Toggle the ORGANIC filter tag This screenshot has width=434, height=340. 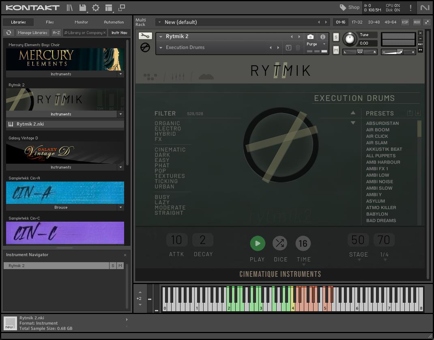click(167, 123)
